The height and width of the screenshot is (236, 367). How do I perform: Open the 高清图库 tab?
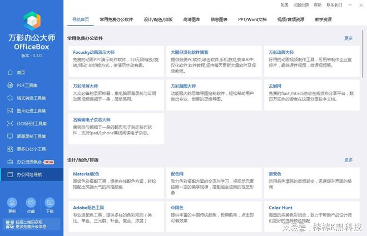point(191,19)
